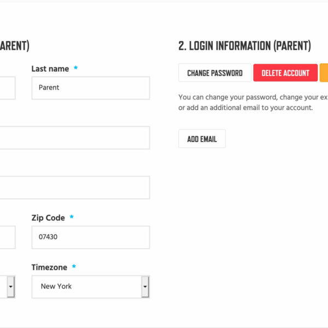Click the blue asterisk next to Zip Code
328x328 pixels.
tap(72, 216)
